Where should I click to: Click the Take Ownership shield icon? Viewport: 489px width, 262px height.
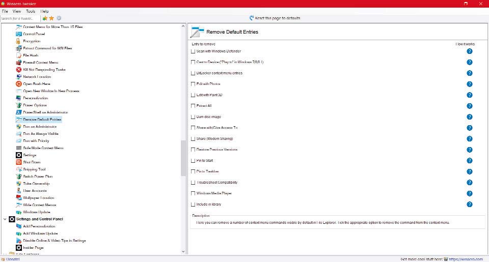pos(19,184)
